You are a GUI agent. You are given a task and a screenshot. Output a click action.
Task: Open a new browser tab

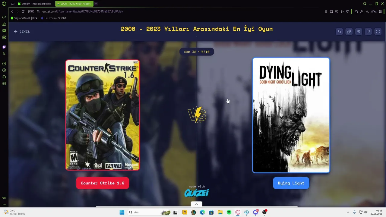click(96, 4)
